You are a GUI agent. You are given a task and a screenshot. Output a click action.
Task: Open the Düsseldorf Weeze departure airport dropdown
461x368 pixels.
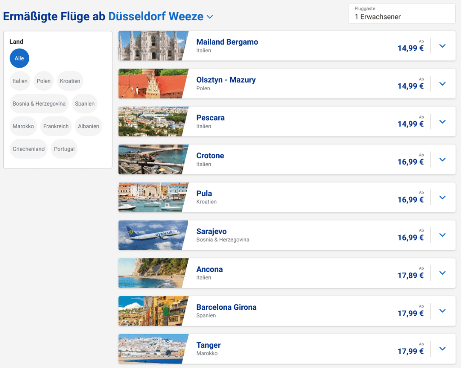tap(161, 17)
